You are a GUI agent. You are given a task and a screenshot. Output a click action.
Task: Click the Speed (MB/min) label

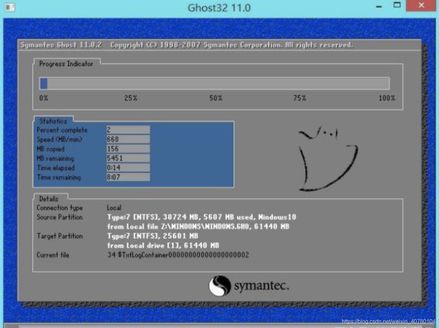60,140
